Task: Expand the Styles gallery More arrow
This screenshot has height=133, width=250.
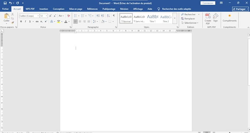Action: point(175,18)
